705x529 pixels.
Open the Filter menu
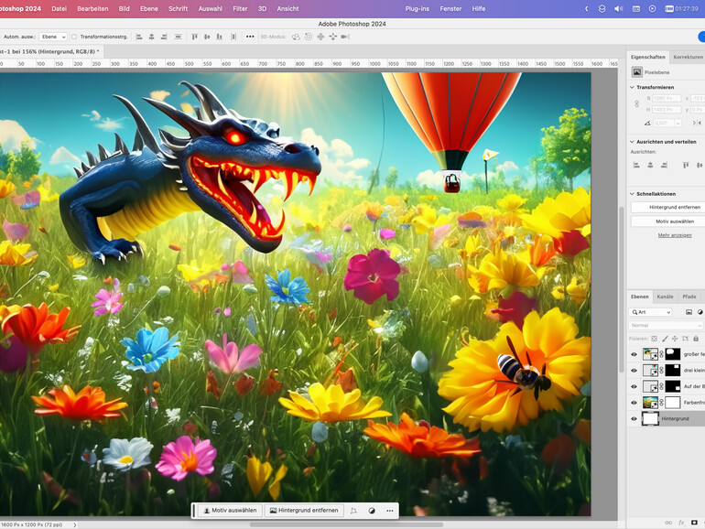point(240,8)
